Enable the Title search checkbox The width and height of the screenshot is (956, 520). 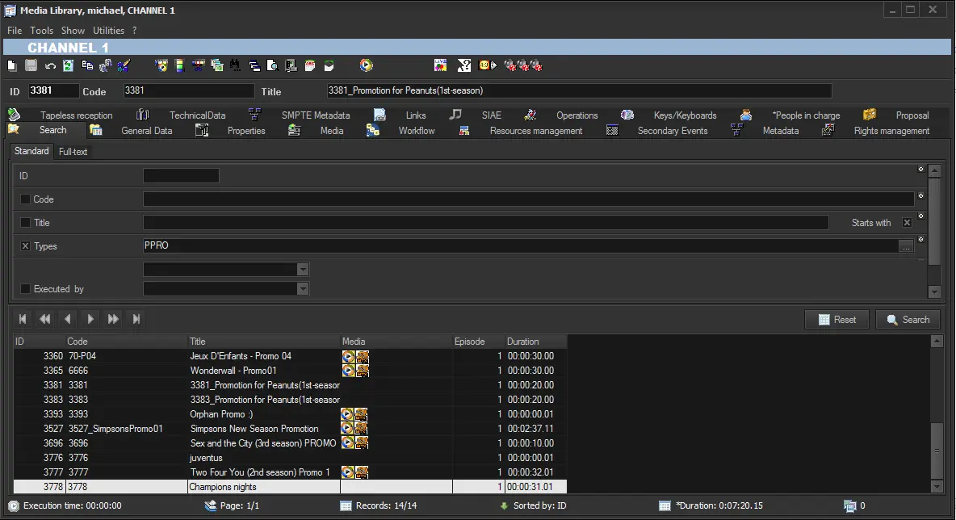pyautogui.click(x=25, y=223)
